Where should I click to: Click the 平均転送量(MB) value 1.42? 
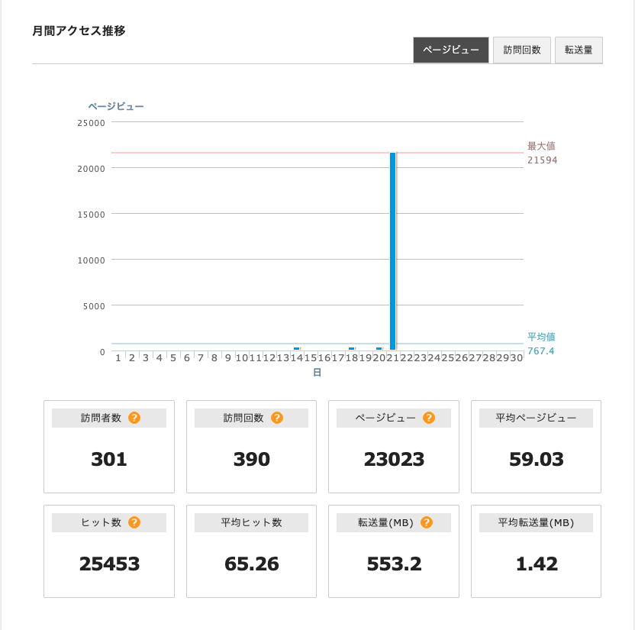(536, 564)
